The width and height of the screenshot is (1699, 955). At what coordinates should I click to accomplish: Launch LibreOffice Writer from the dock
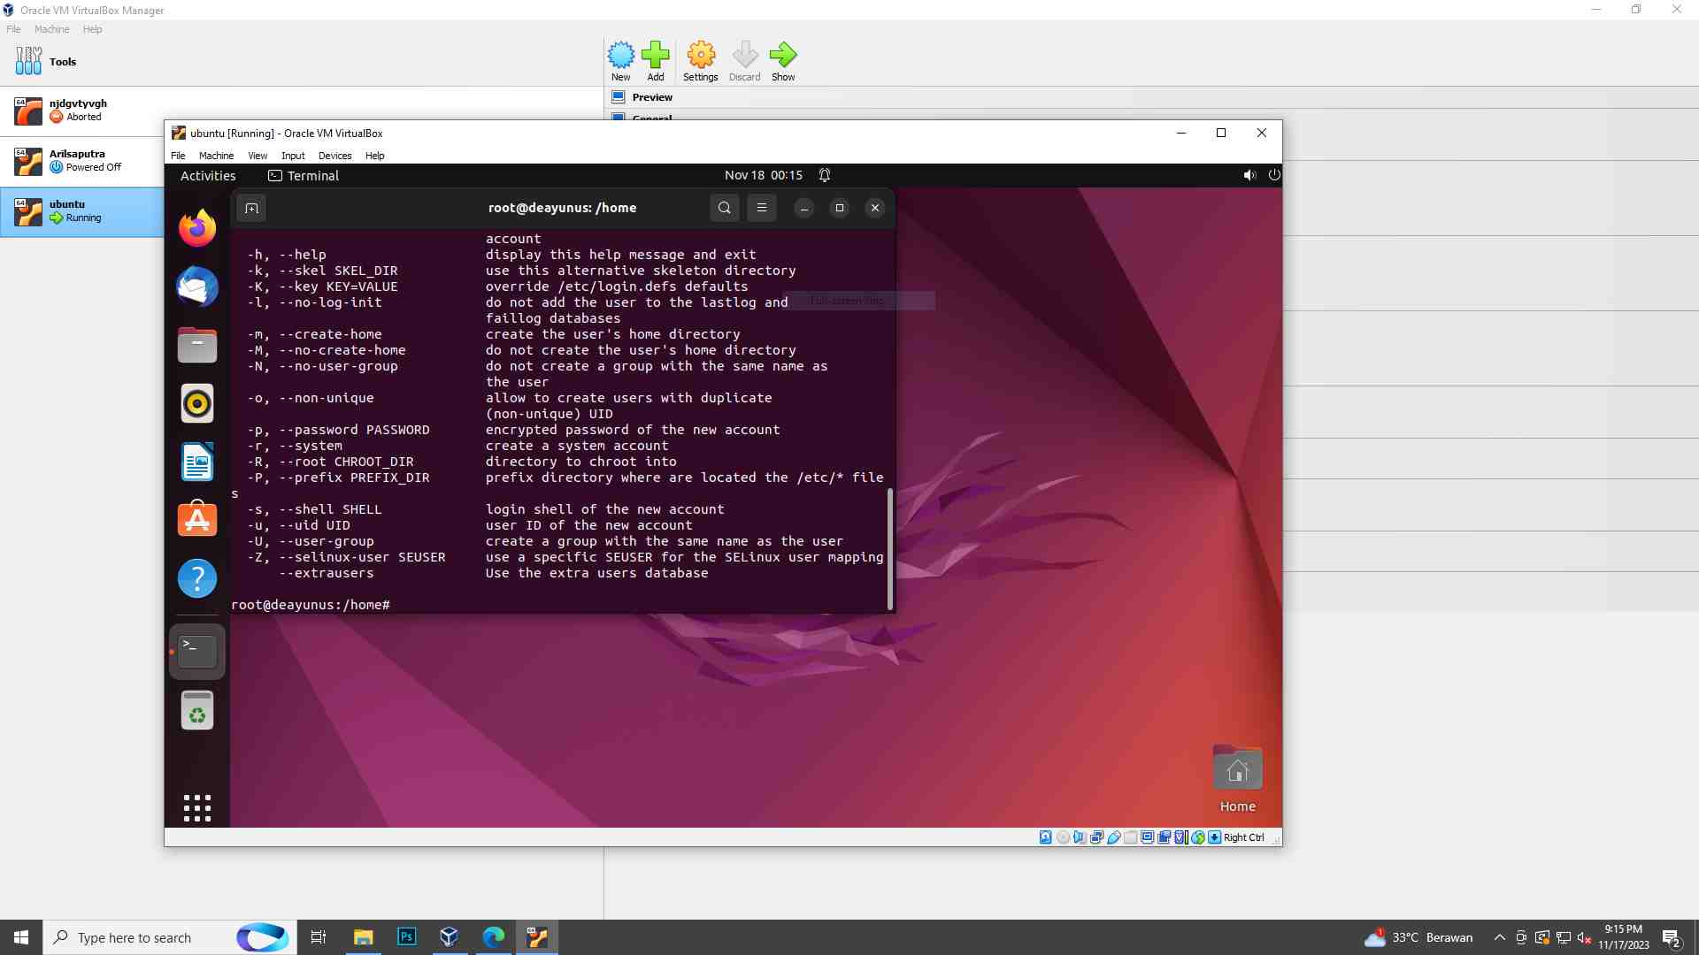point(197,462)
